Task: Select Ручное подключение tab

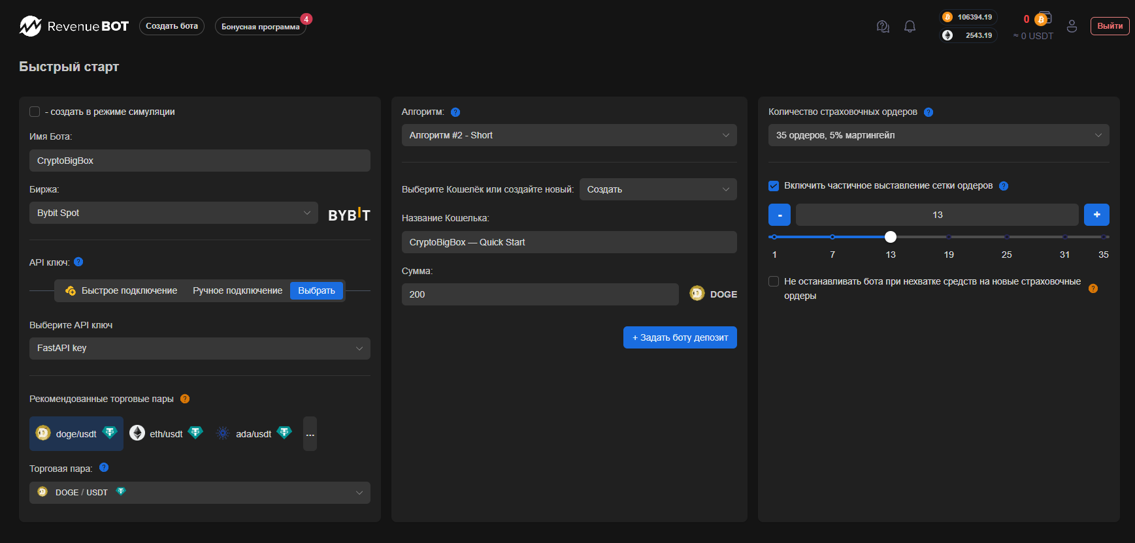Action: coord(238,290)
